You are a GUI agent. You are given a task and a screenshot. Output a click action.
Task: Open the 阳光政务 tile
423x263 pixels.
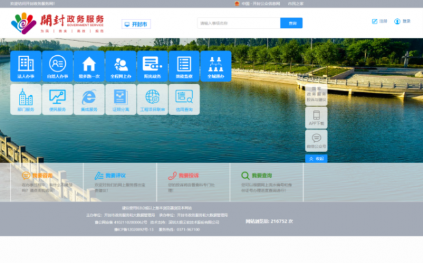152,66
